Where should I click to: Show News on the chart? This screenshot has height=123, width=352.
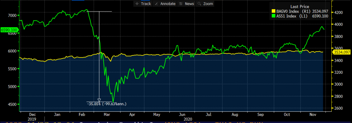click(187, 4)
